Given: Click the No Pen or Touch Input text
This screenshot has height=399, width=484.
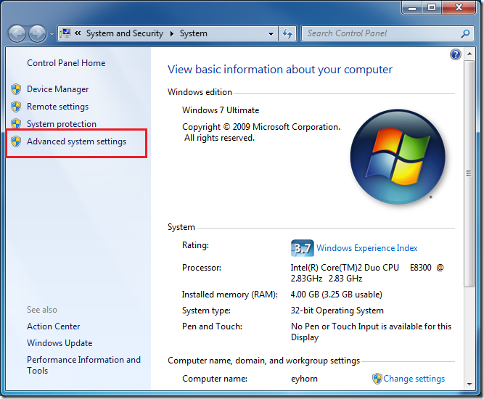Looking at the screenshot, I should click(x=371, y=332).
